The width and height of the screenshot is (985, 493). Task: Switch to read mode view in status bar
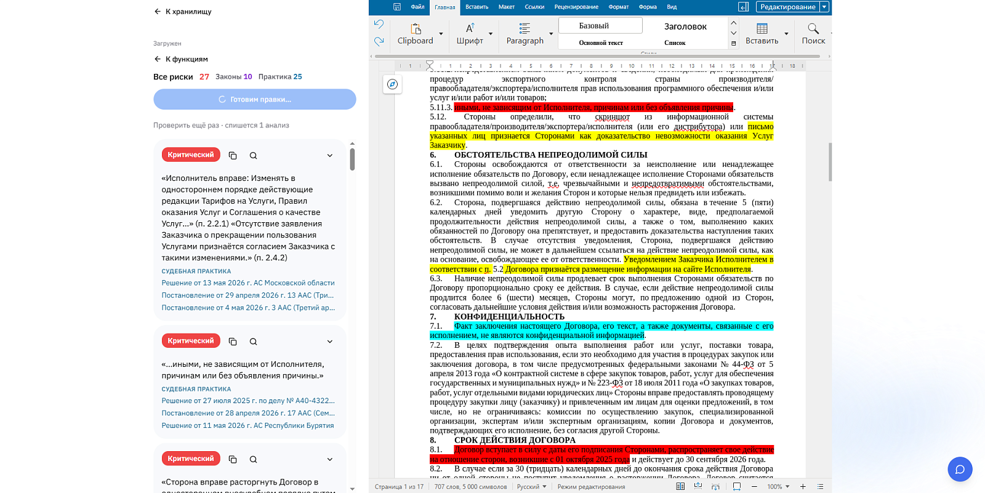[x=680, y=486]
